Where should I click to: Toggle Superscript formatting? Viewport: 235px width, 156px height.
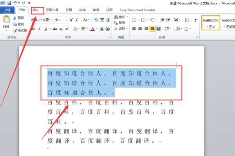(67, 29)
